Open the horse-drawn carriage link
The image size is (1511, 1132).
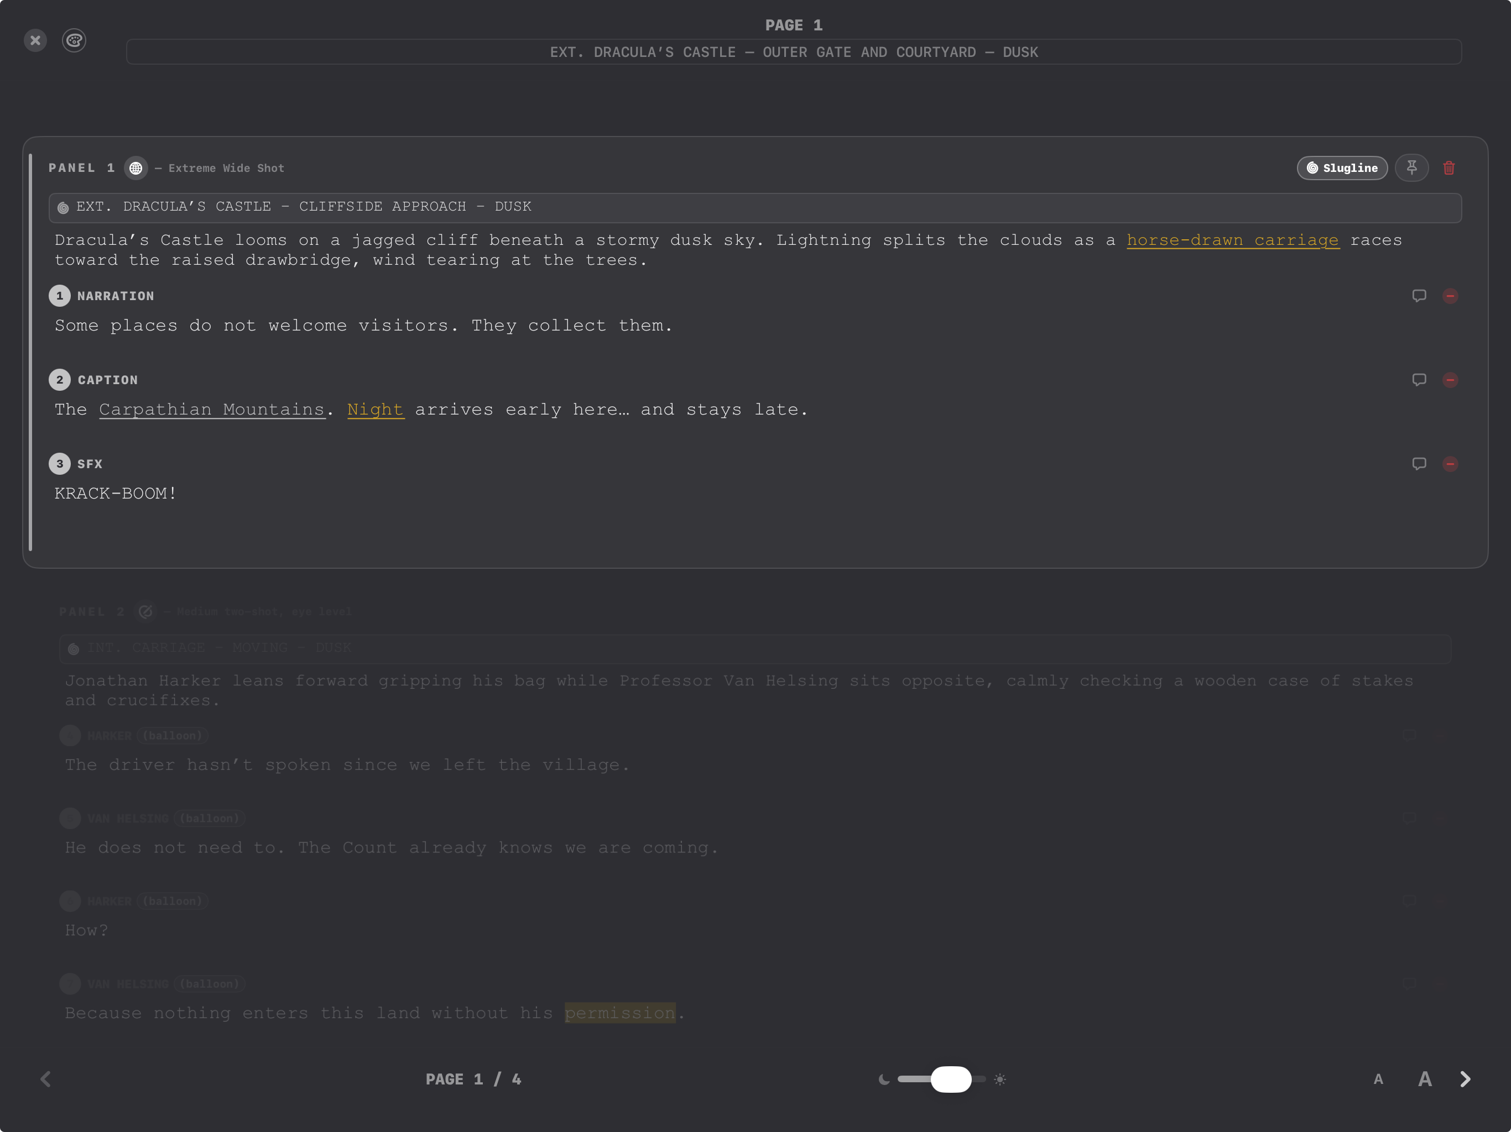pos(1233,240)
